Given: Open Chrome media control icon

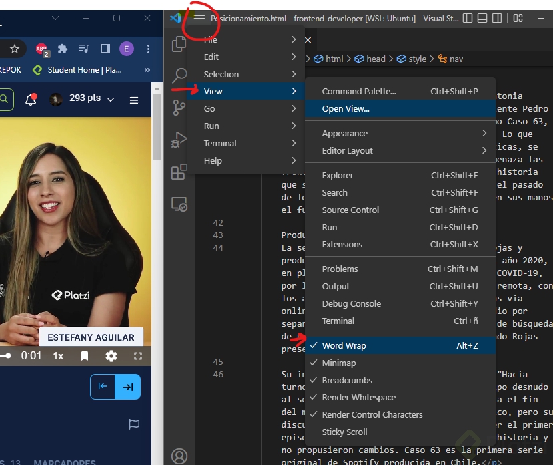Looking at the screenshot, I should [x=83, y=49].
